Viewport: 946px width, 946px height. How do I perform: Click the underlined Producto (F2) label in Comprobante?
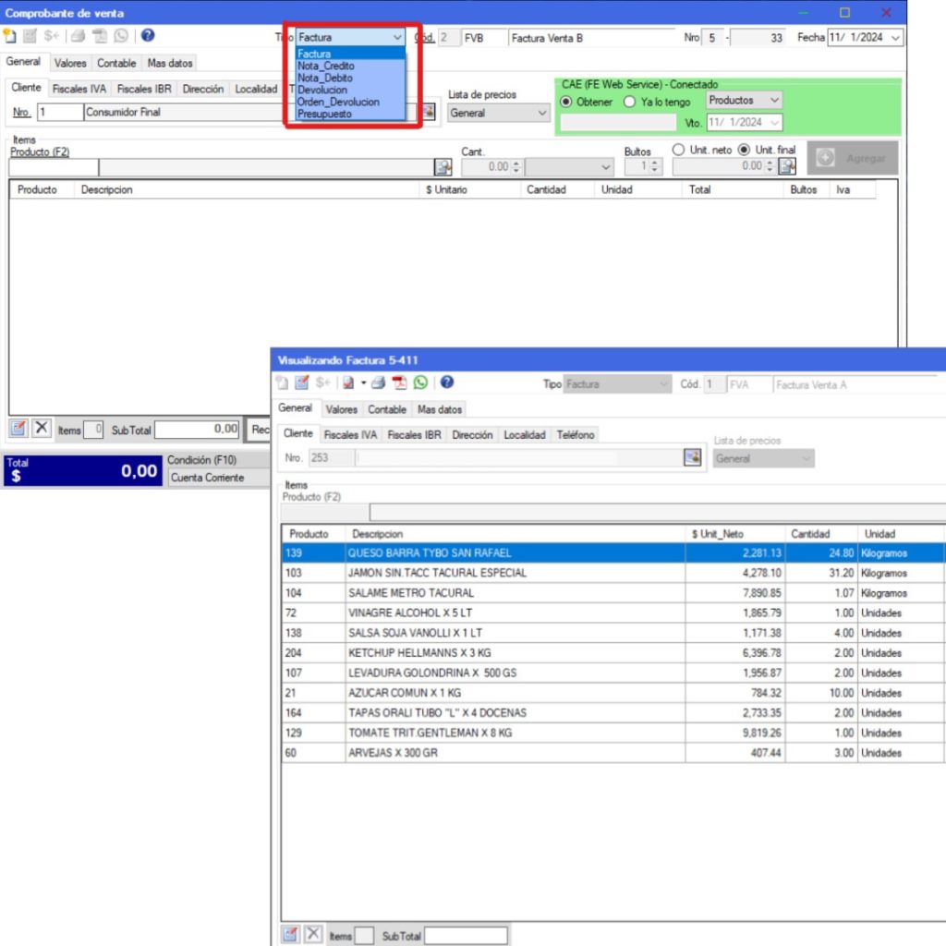click(x=40, y=152)
